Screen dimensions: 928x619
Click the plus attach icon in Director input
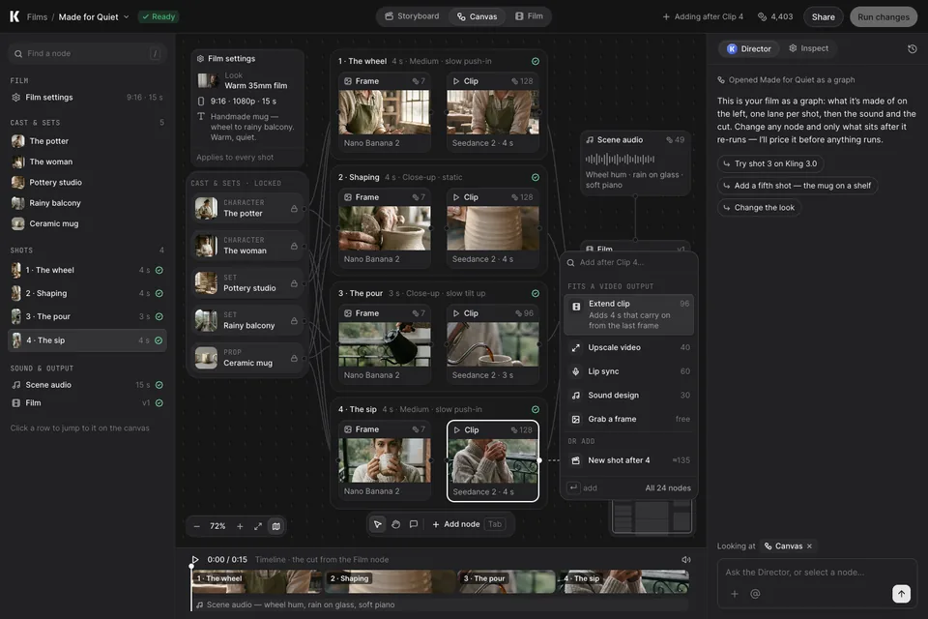(735, 594)
